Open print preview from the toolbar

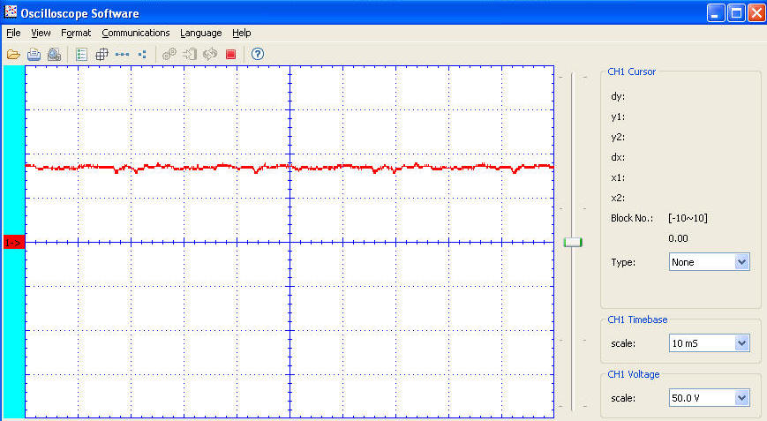54,54
